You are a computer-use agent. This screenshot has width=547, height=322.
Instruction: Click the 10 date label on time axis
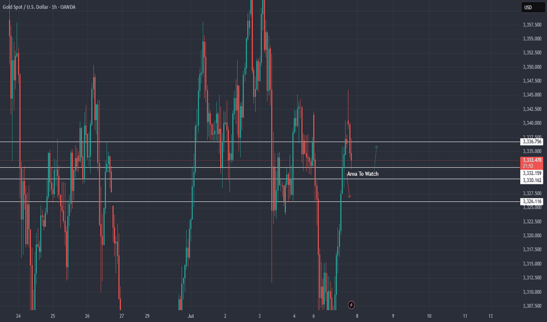click(429, 316)
